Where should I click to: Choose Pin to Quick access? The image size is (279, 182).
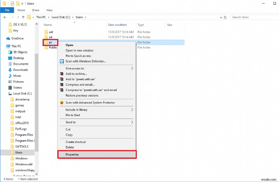click(x=78, y=56)
